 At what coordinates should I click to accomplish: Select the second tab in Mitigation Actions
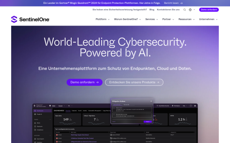tap(126, 104)
